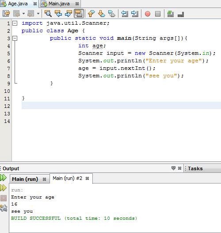Select the Main (run) output tab

(25, 179)
